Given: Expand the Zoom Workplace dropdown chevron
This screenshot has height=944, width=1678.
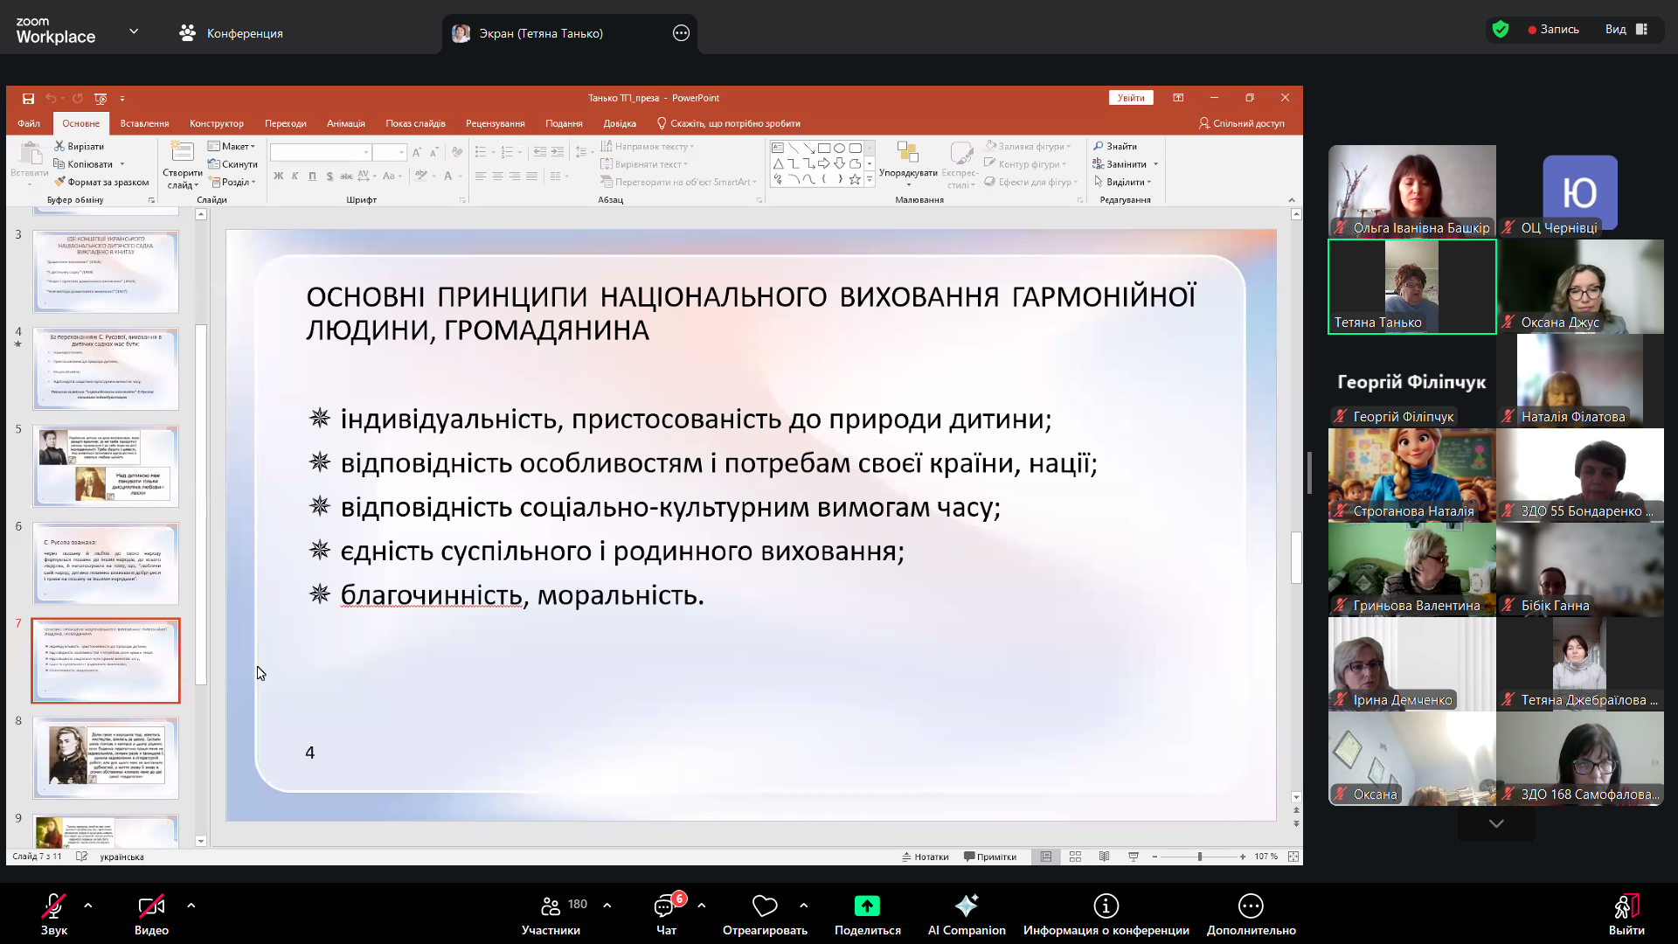Looking at the screenshot, I should tap(134, 31).
